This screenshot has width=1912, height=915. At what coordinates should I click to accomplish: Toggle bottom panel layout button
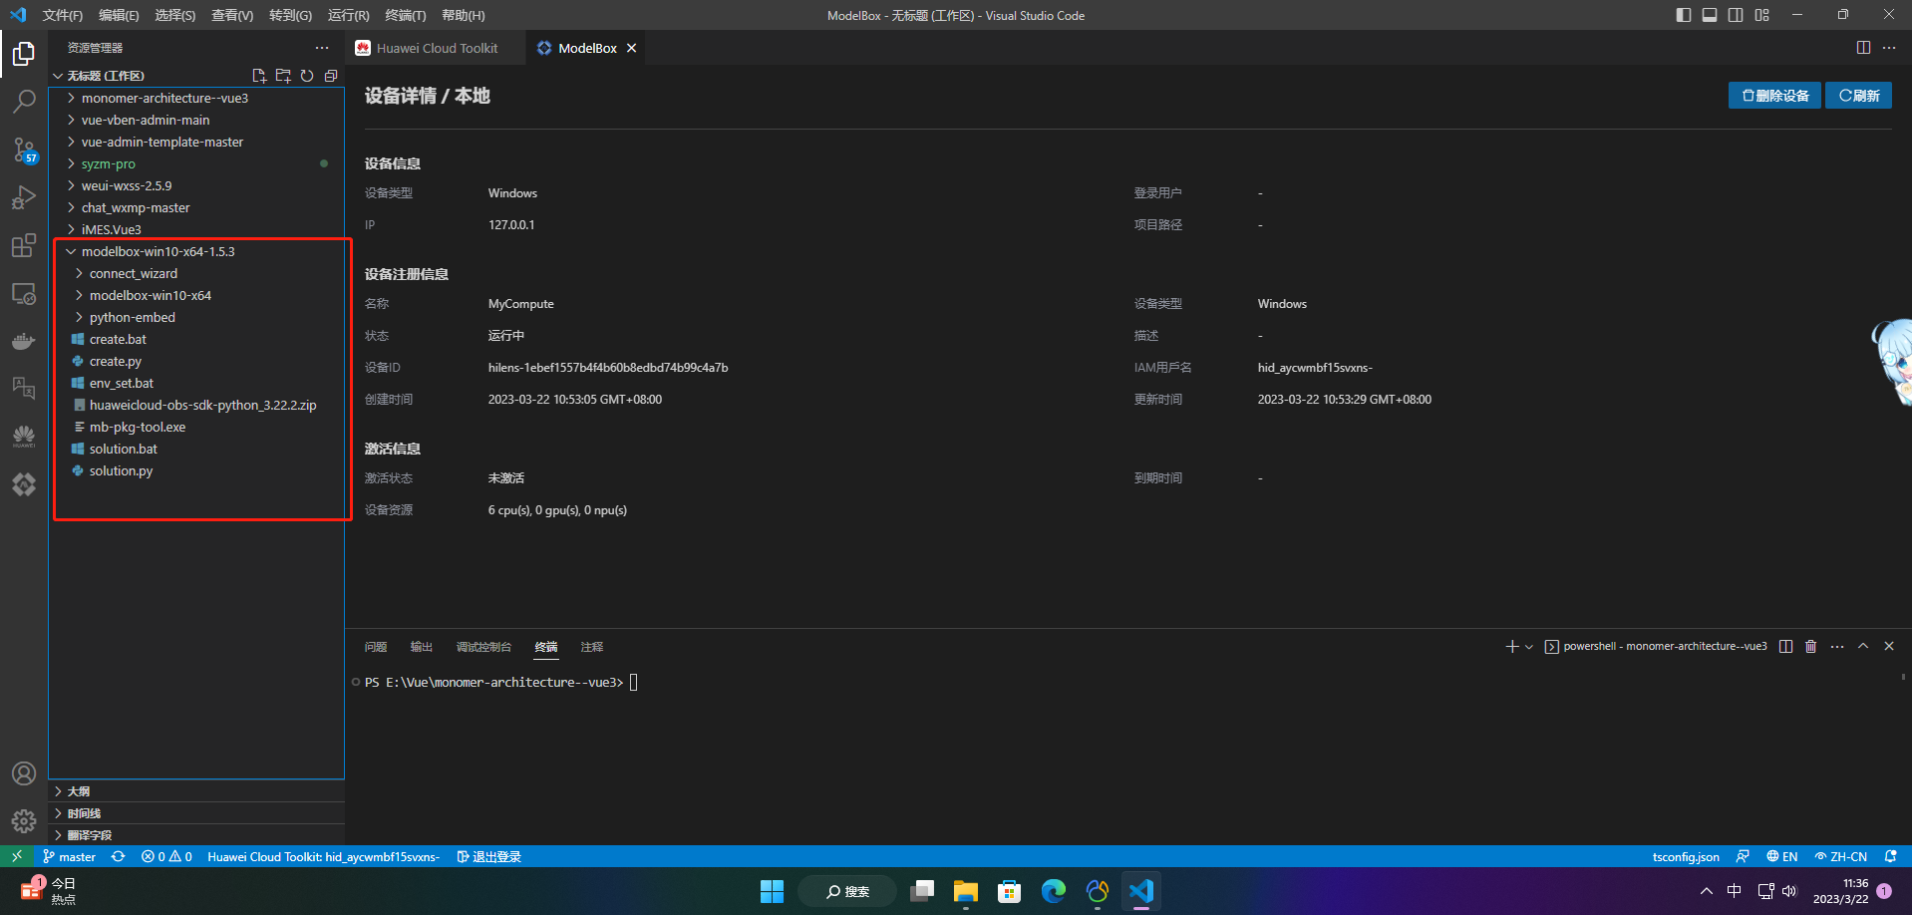(x=1710, y=15)
